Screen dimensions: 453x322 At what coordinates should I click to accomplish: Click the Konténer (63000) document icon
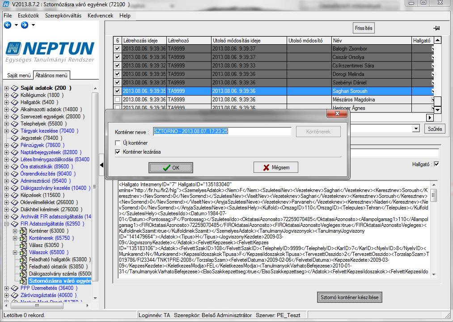(x=23, y=231)
